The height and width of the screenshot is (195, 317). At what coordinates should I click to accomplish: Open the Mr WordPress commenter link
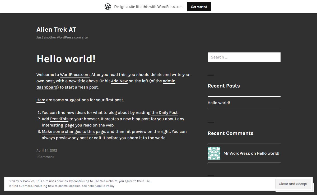[x=237, y=153]
